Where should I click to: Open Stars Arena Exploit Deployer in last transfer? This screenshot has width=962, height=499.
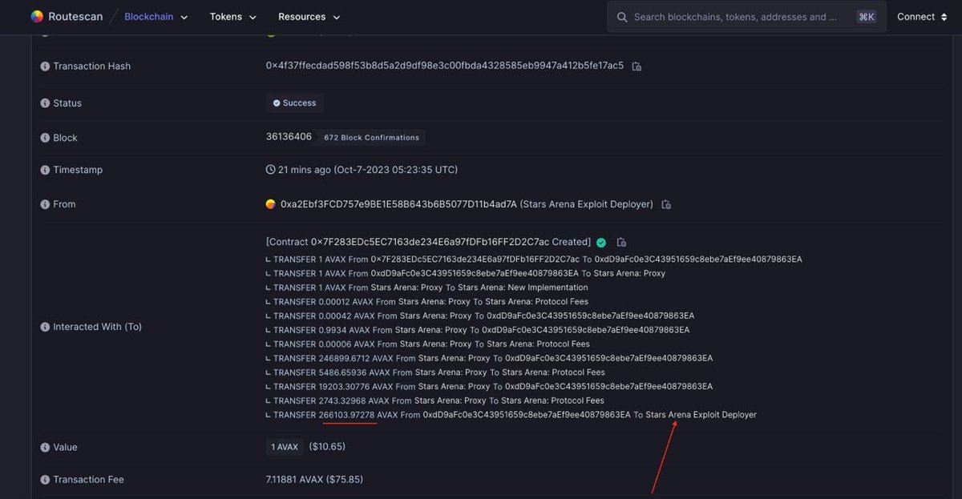coord(701,415)
